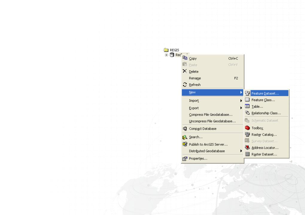Image resolution: width=305 pixels, height=215 pixels.
Task: Select Publish to ArcGIS Server
Action: [213, 144]
